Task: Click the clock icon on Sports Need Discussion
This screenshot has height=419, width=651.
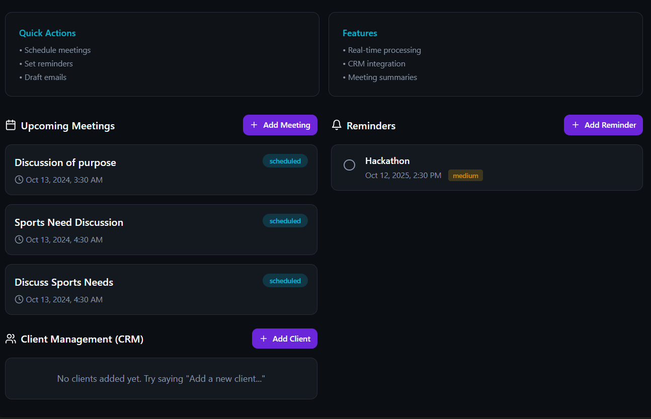Action: point(19,239)
